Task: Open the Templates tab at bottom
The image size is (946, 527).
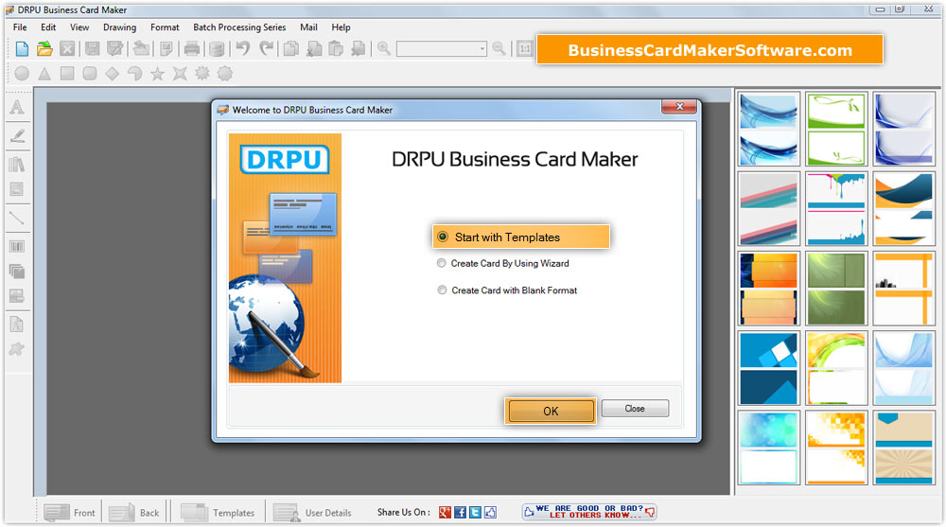Action: pyautogui.click(x=218, y=513)
